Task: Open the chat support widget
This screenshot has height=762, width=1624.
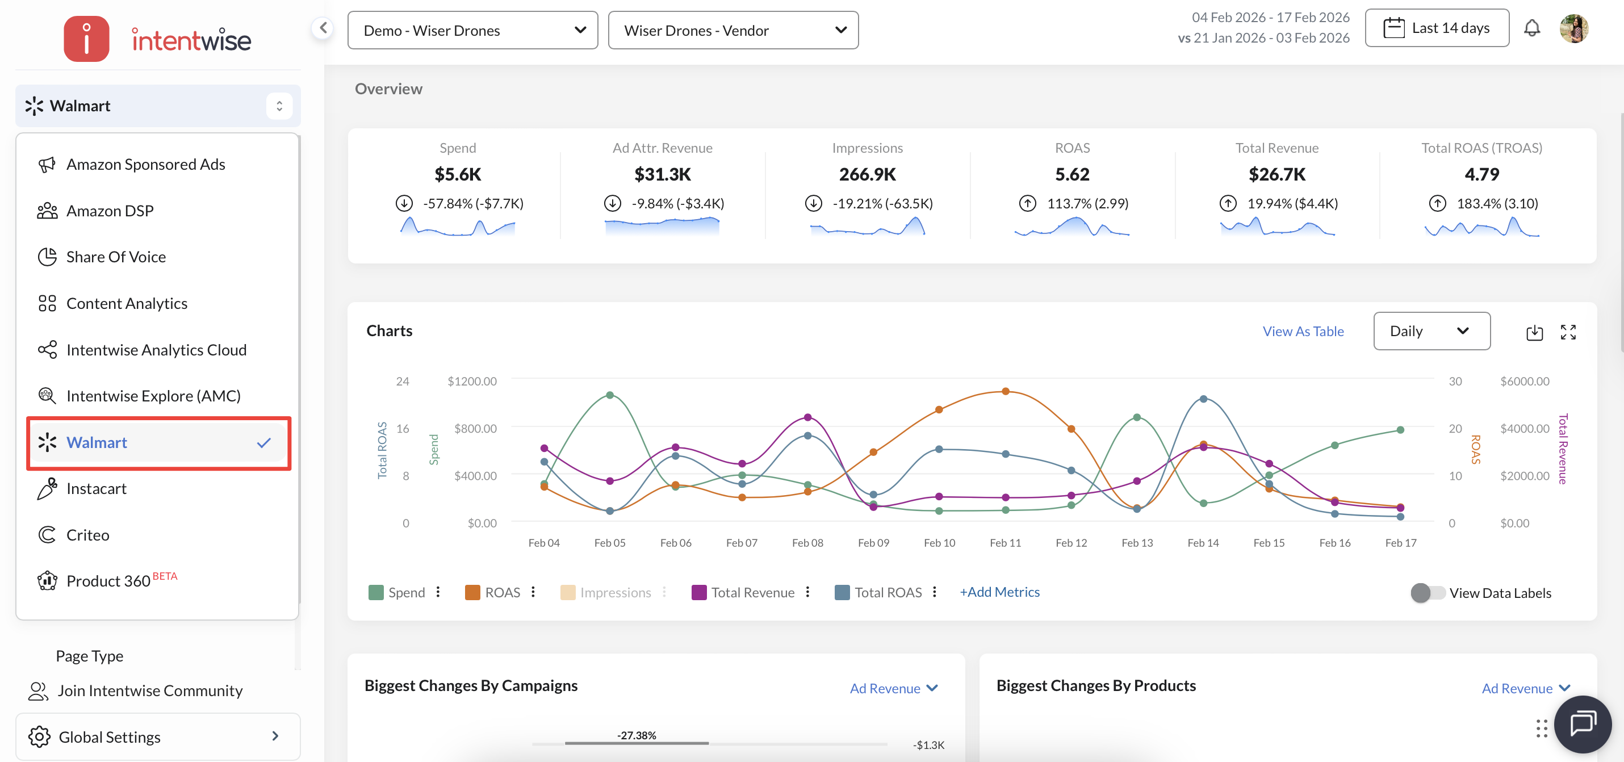Action: coord(1582,723)
